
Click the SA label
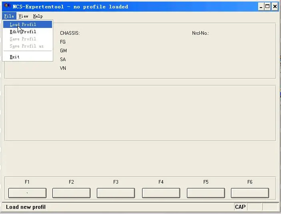click(x=63, y=59)
